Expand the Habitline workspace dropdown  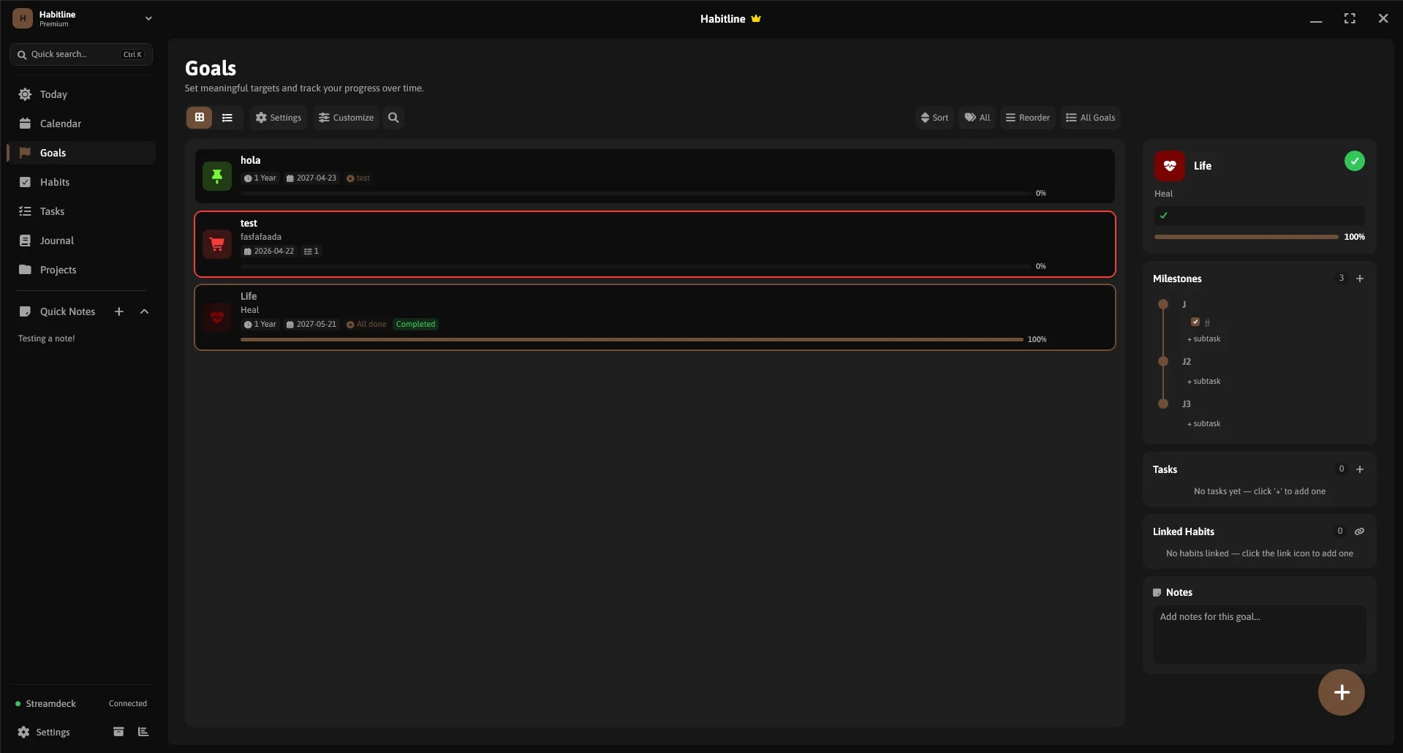pyautogui.click(x=148, y=18)
